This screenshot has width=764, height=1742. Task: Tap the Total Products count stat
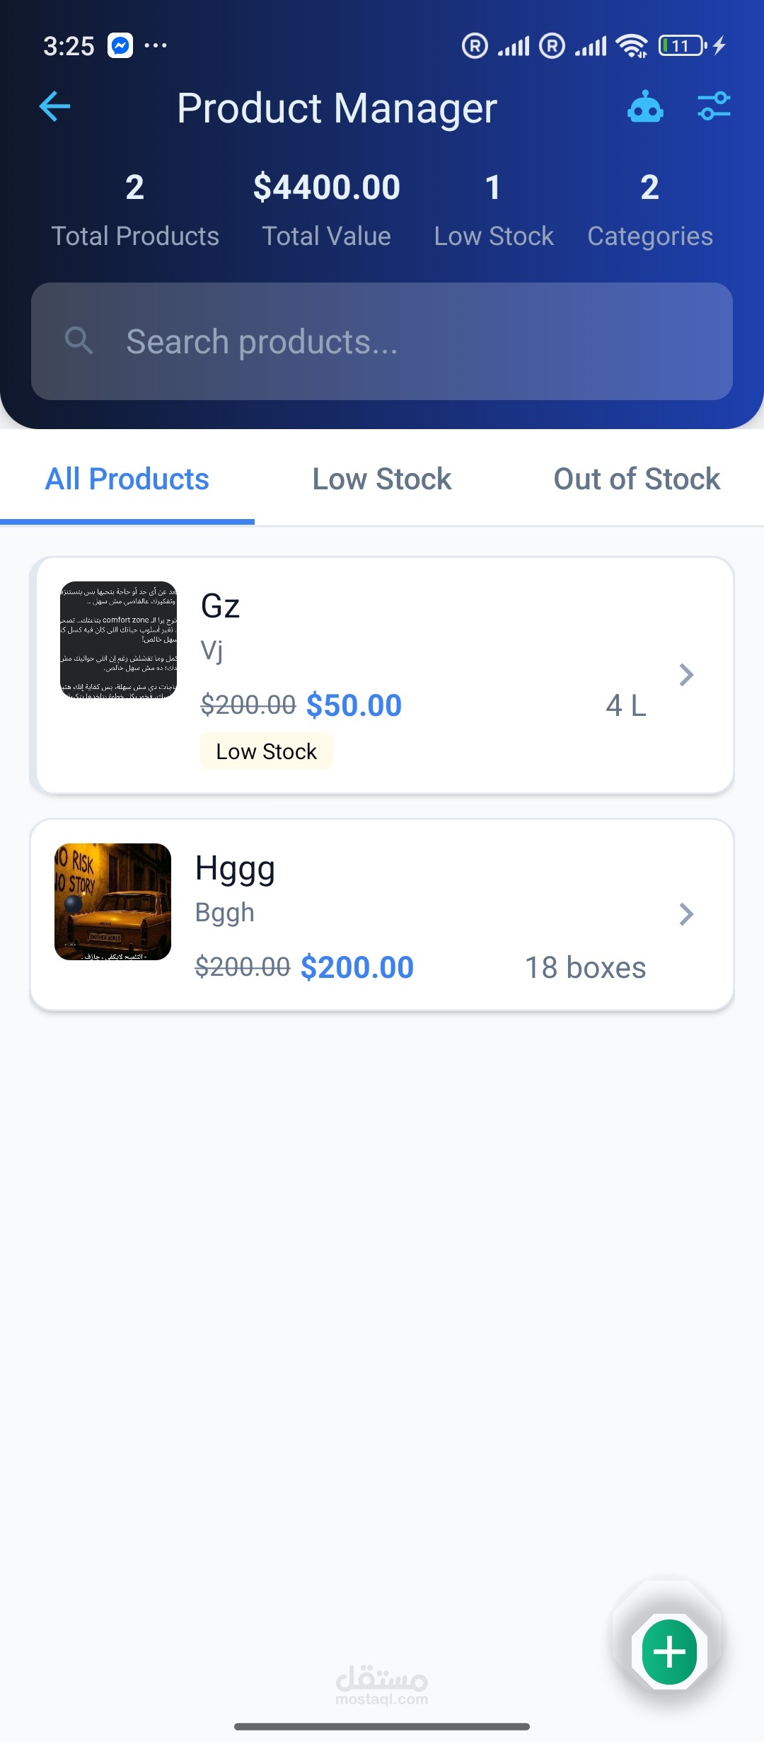click(135, 210)
